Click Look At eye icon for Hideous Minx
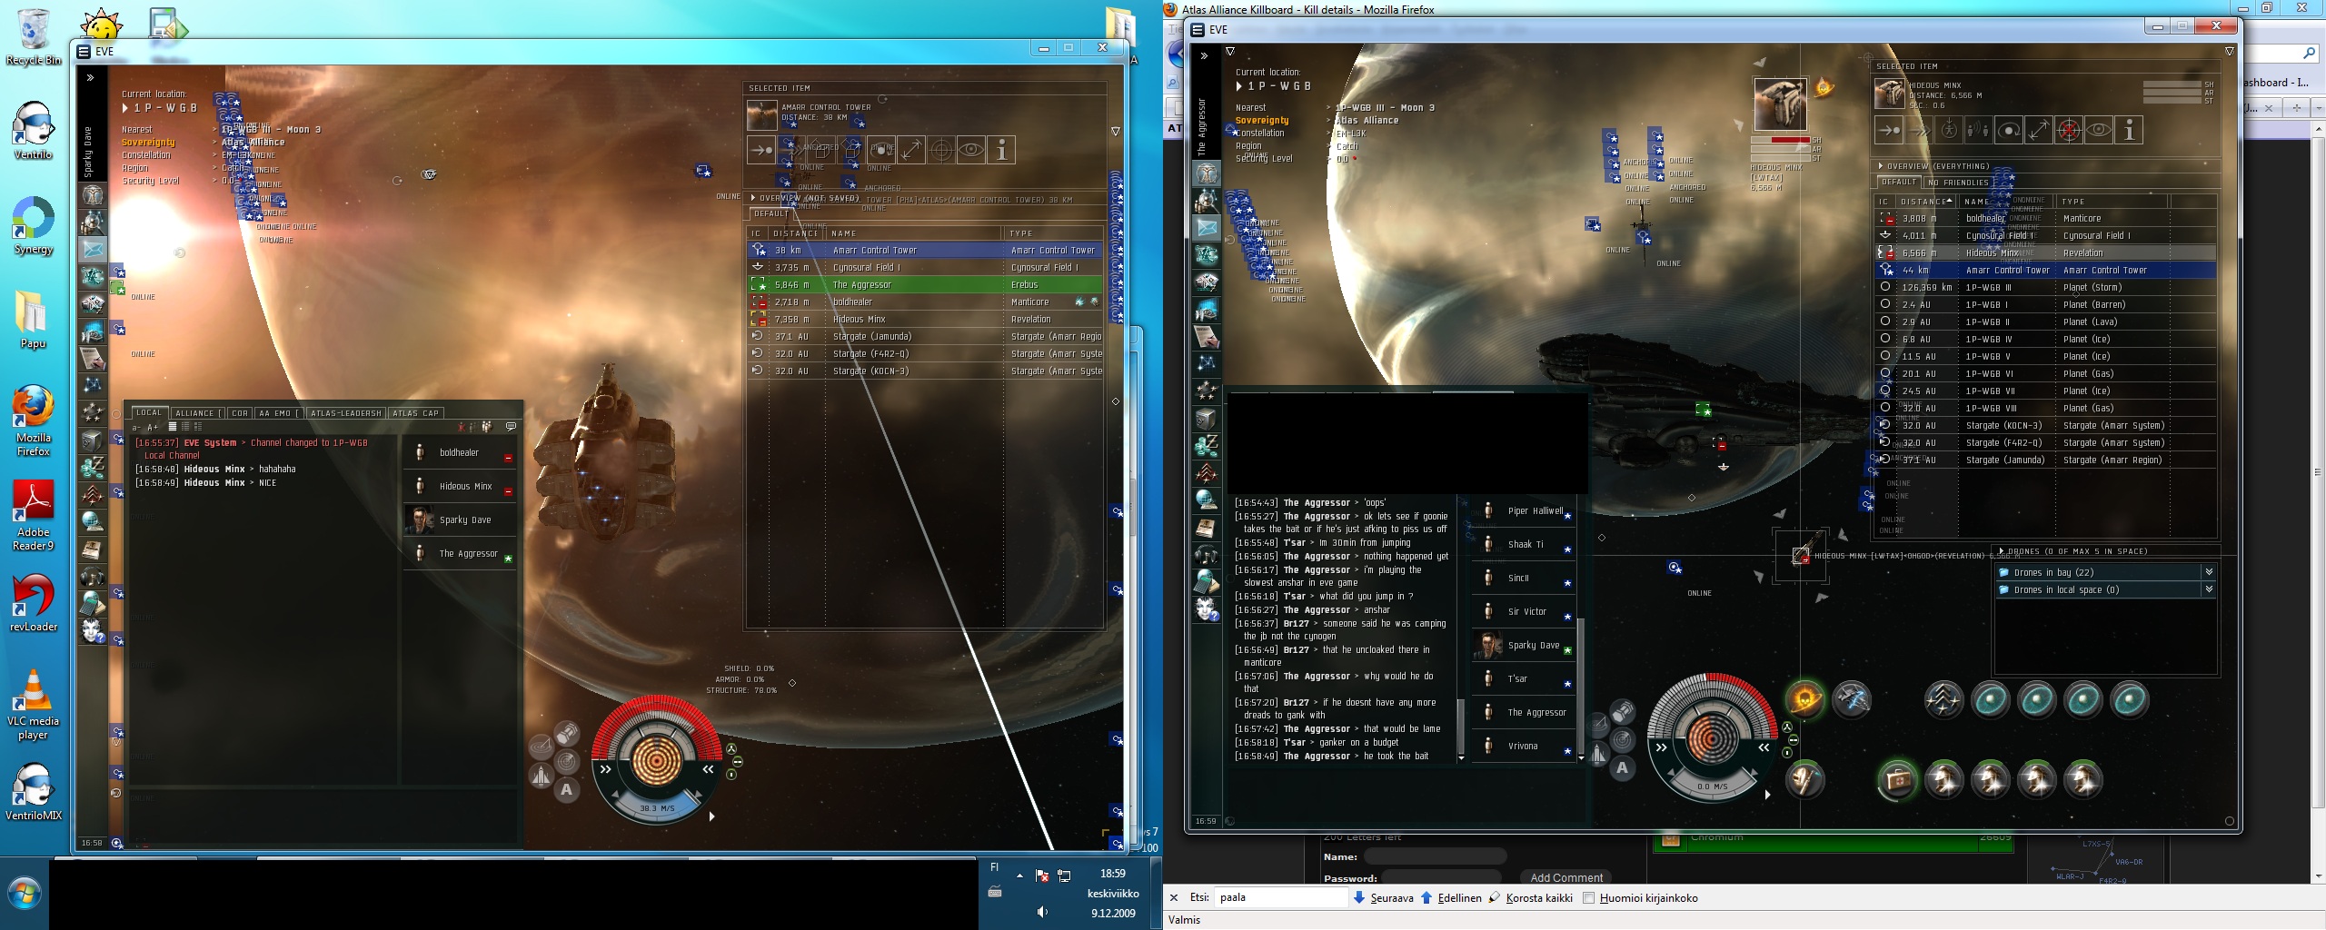 [x=2099, y=130]
